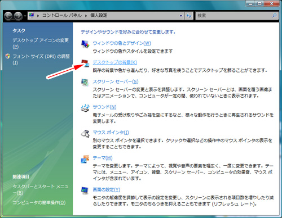The image size is (282, 218).
Task: Click the search magnifier icon
Action: click(274, 16)
